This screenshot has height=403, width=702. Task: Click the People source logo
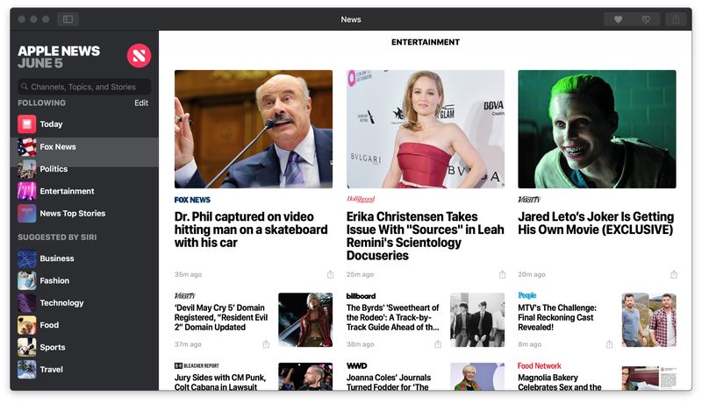527,295
